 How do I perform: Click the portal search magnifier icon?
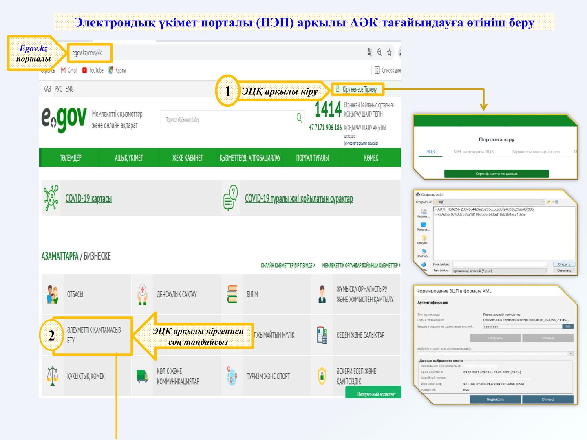pyautogui.click(x=299, y=119)
